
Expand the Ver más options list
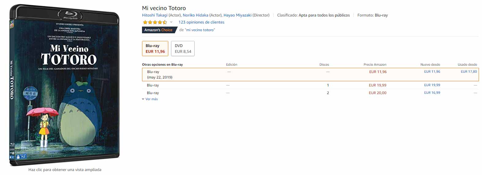tap(150, 99)
